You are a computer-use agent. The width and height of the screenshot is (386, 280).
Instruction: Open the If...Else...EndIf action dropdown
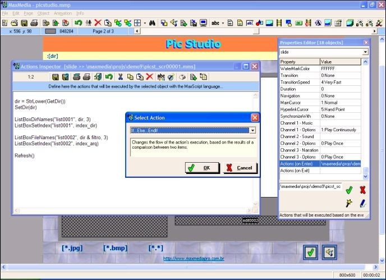pos(252,130)
